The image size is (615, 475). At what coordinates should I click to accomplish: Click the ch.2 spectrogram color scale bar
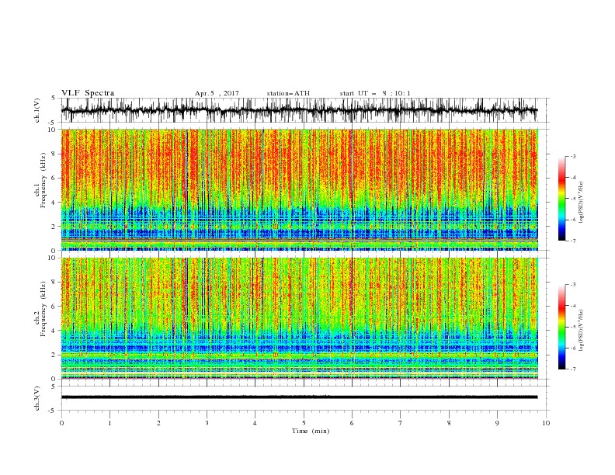(561, 327)
